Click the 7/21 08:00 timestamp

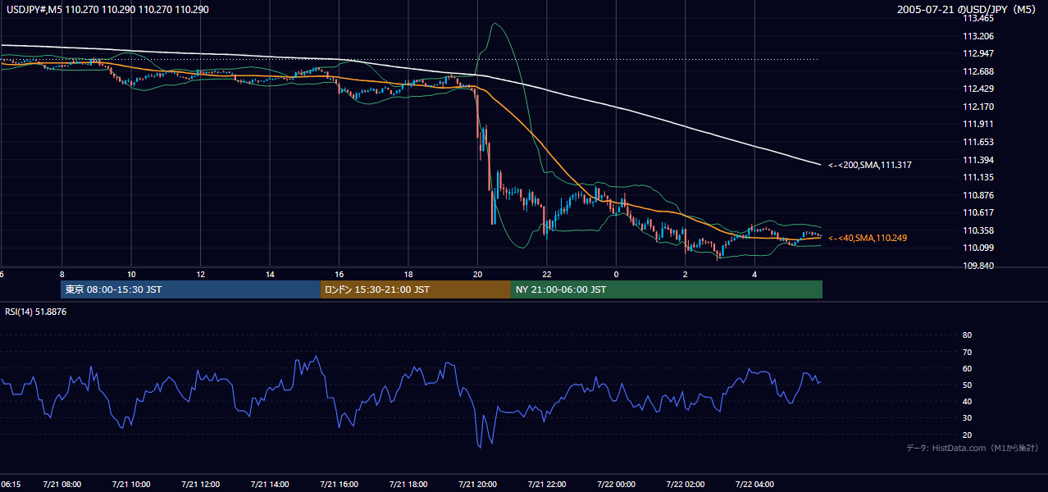click(x=62, y=485)
